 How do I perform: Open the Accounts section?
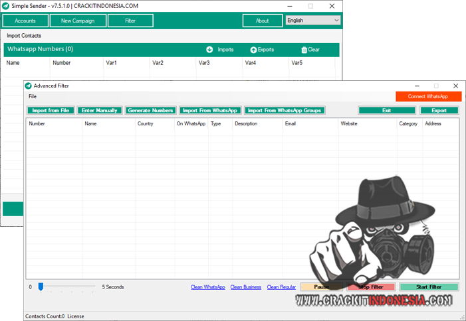(25, 21)
